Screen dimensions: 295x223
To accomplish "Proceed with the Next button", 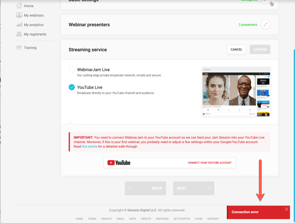I will click(x=194, y=188).
